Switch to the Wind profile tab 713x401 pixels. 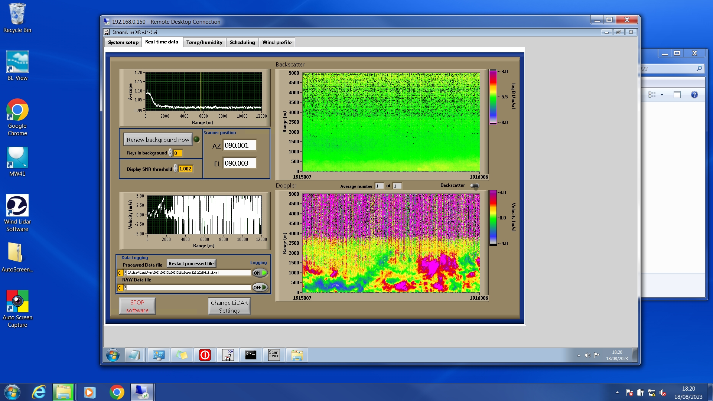point(277,42)
